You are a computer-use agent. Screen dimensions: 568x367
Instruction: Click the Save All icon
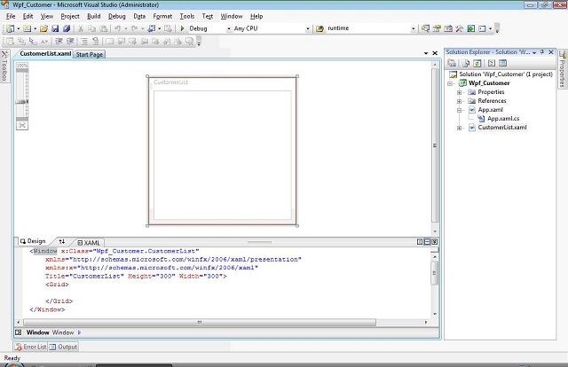(67, 28)
